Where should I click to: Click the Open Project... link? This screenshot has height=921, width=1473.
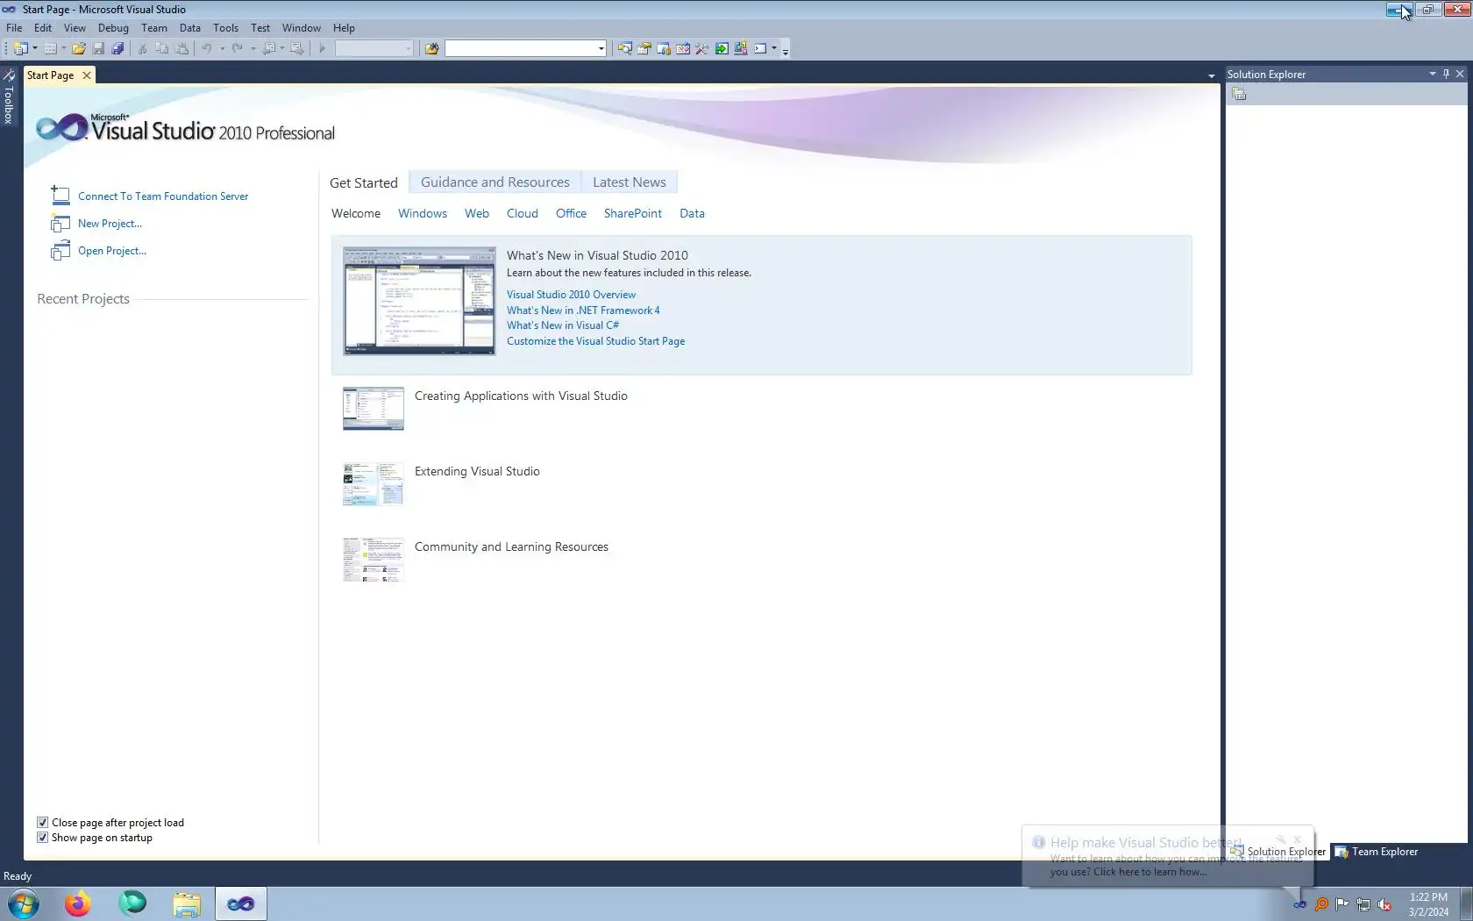(x=112, y=251)
